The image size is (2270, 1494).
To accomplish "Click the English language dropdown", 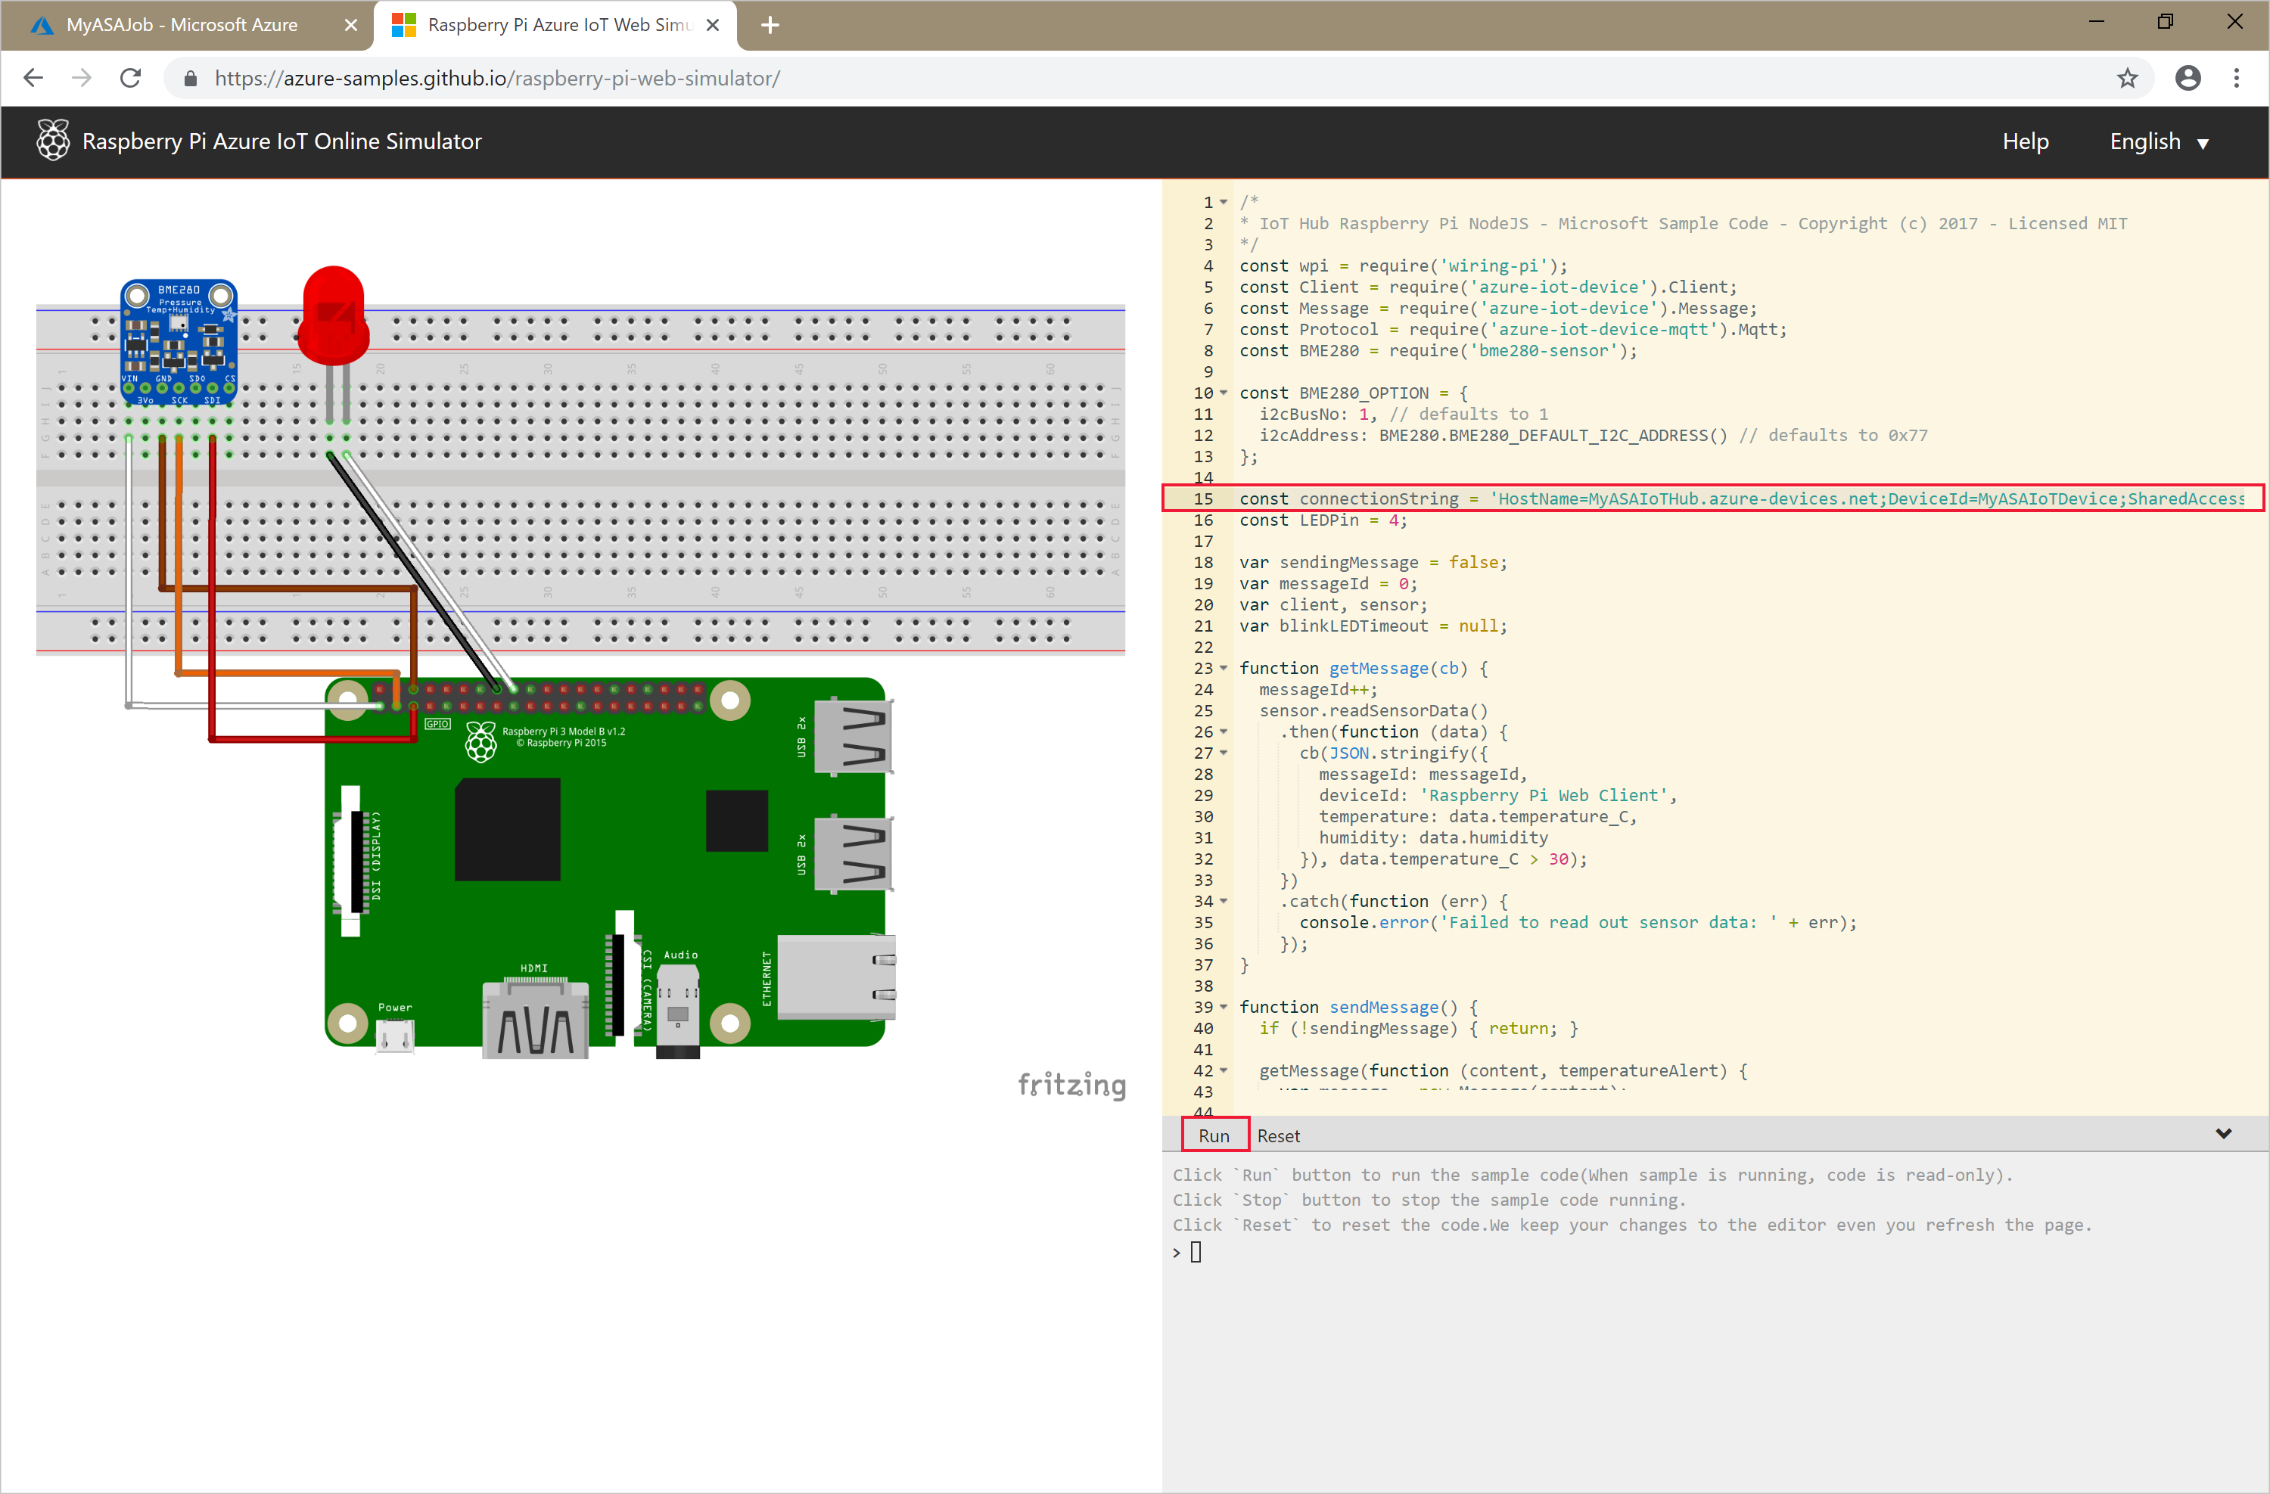I will click(x=2162, y=141).
